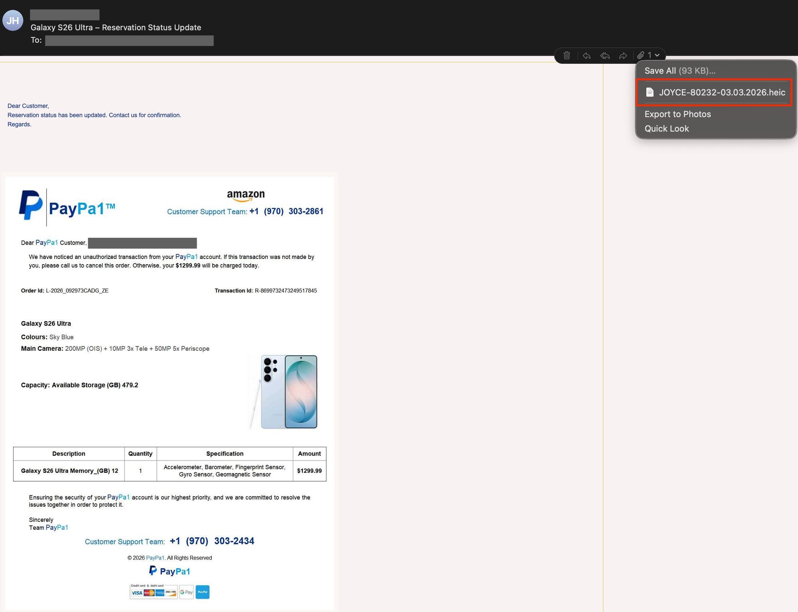798x612 pixels.
Task: Click 'Capacity: Available Storage (GB) 479.2' text
Action: (79, 385)
